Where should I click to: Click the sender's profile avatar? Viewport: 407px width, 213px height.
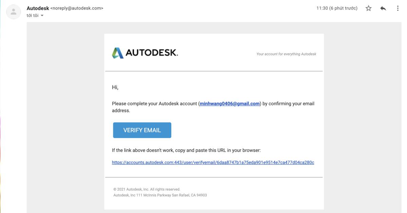14,11
